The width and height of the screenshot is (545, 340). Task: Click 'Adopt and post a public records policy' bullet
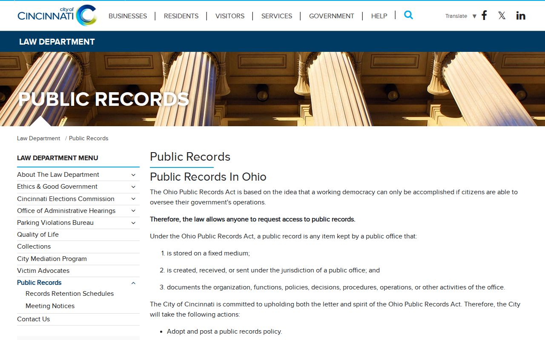[224, 331]
